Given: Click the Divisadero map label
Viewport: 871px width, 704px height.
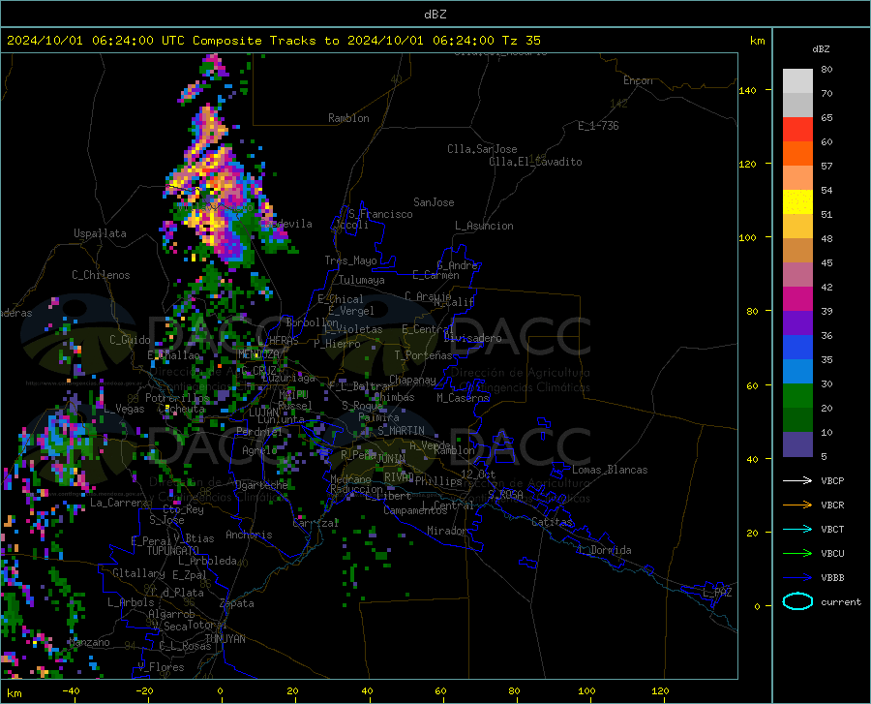Looking at the screenshot, I should pos(472,338).
